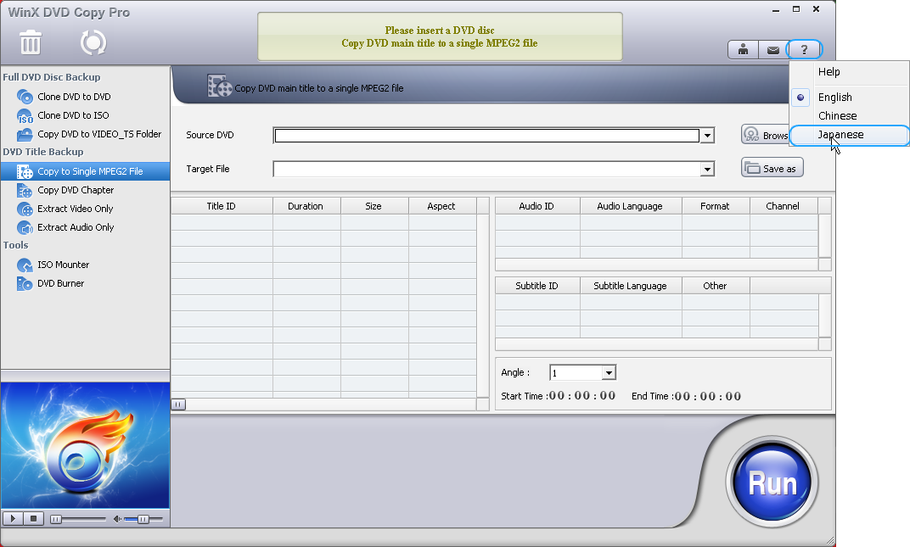Click the End Time value
The image size is (910, 547).
(x=708, y=396)
